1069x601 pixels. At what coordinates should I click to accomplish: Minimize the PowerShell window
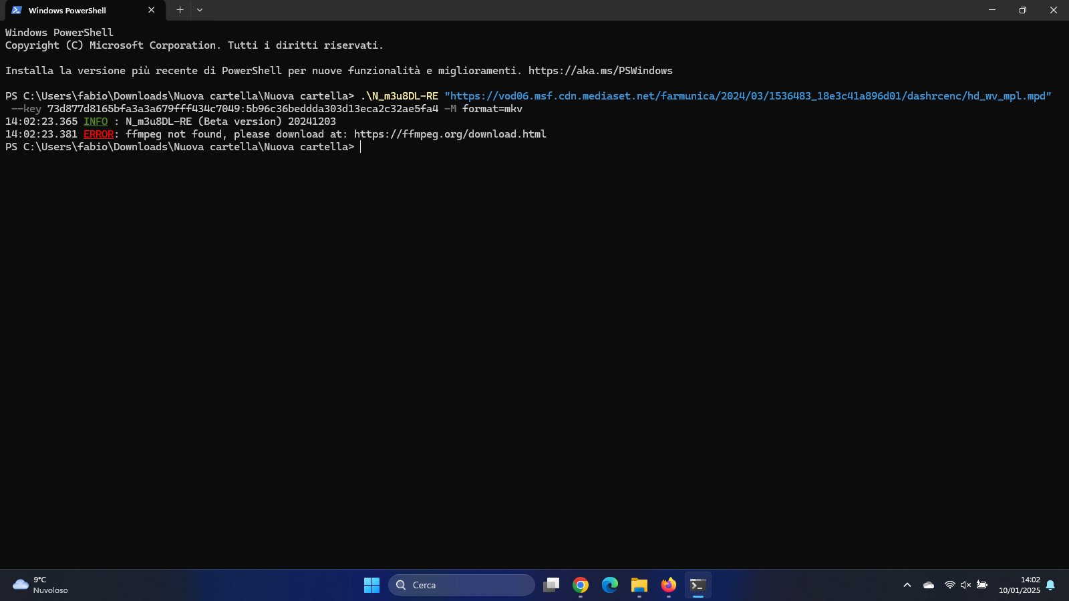pos(991,10)
